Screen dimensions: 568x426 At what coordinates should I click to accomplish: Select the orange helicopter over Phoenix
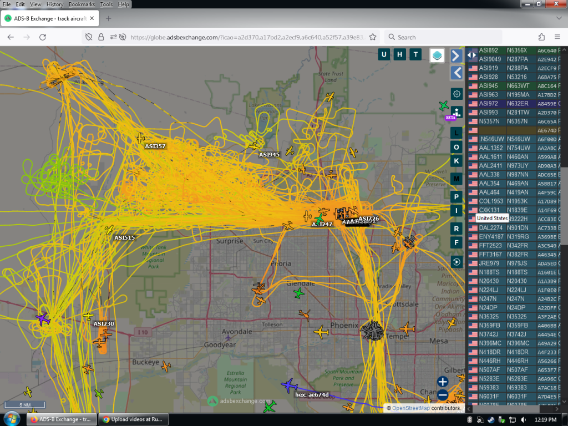coord(305,315)
